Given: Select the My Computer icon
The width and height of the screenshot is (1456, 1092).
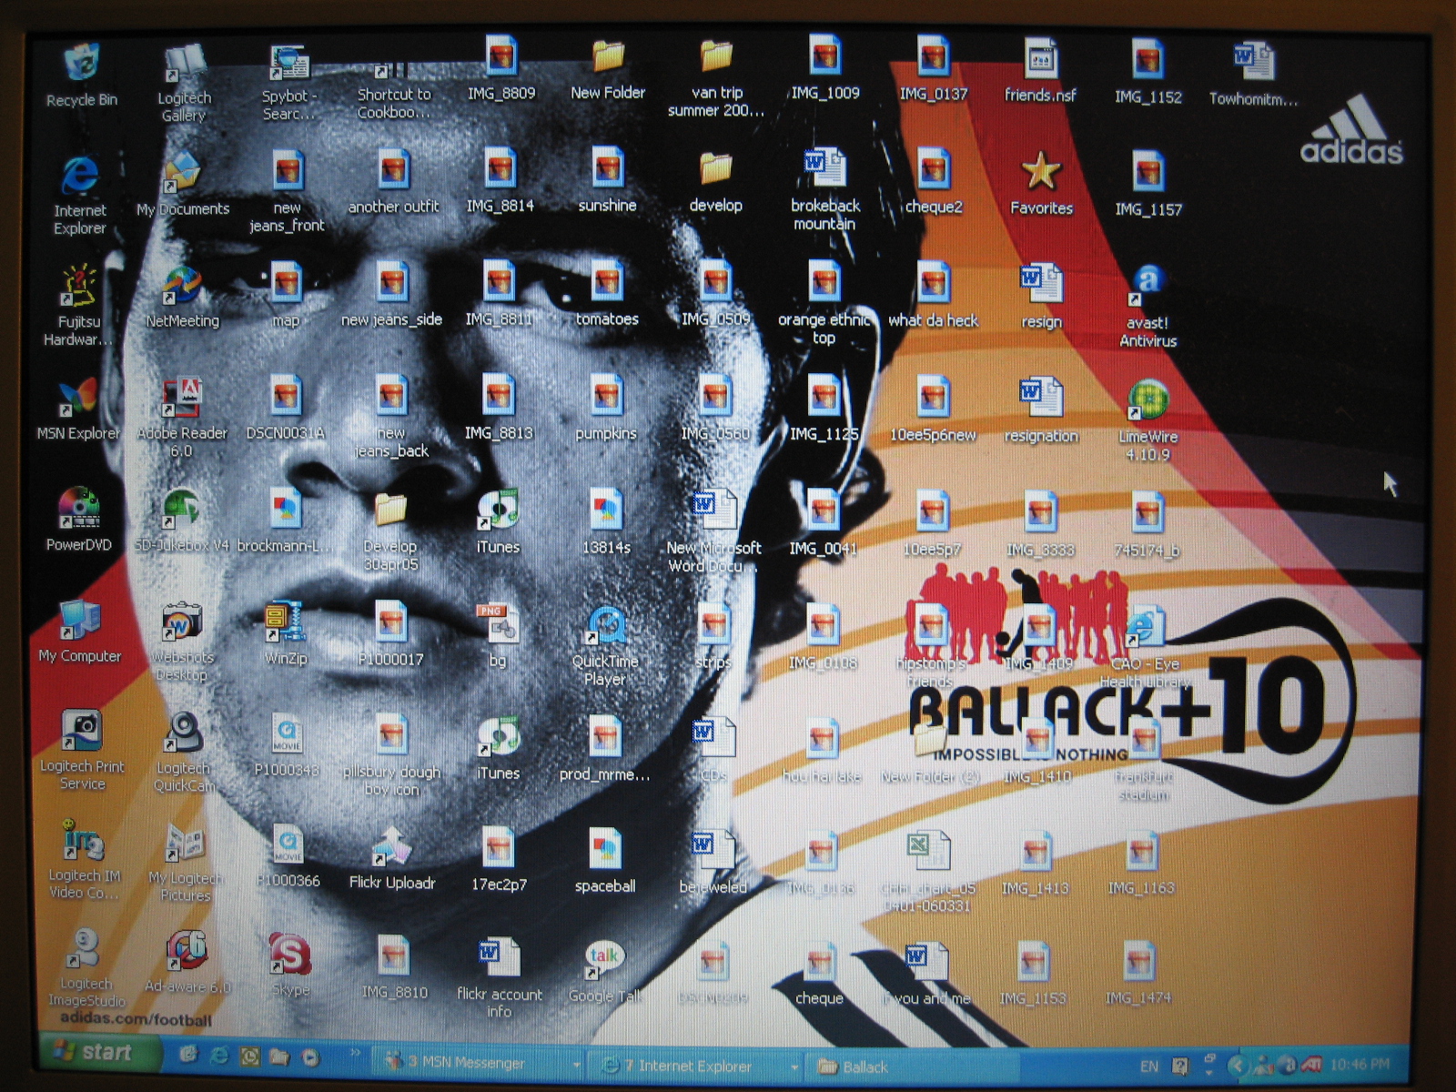Looking at the screenshot, I should 79,619.
